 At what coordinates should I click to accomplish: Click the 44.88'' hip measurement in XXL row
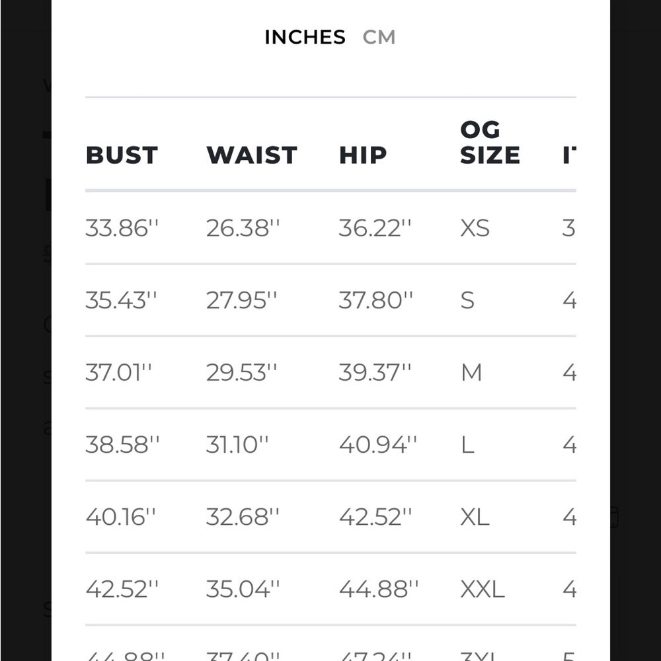tap(379, 589)
